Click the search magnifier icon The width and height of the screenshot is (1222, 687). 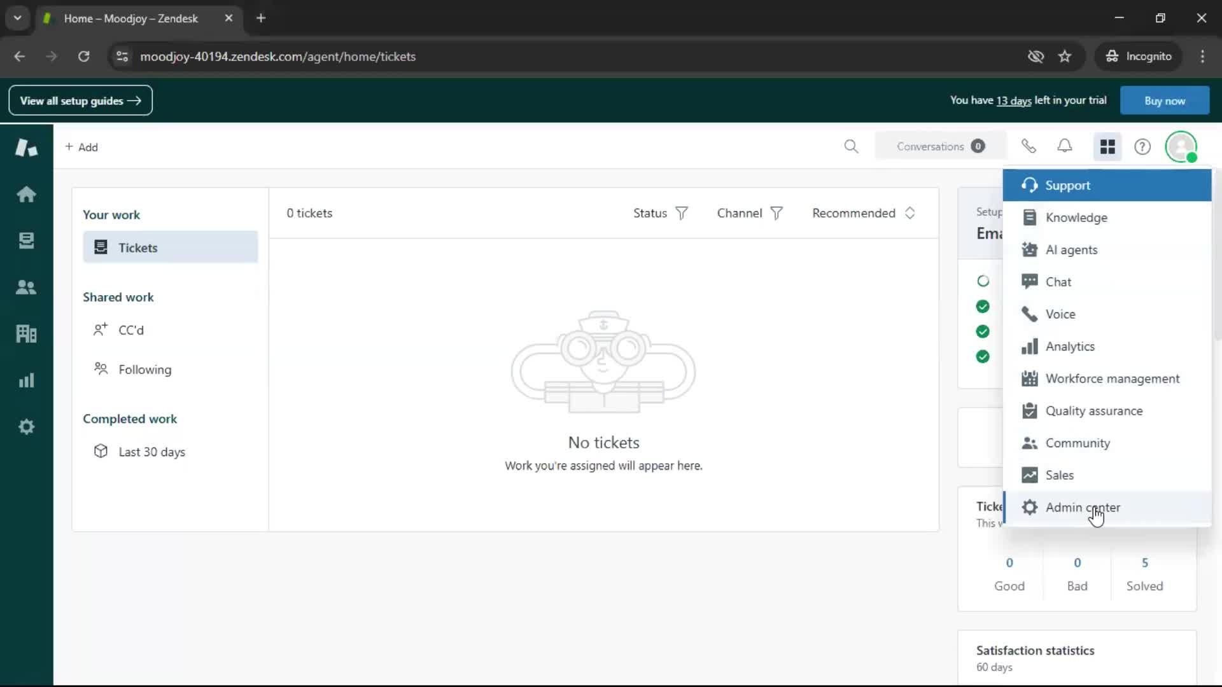pyautogui.click(x=851, y=147)
